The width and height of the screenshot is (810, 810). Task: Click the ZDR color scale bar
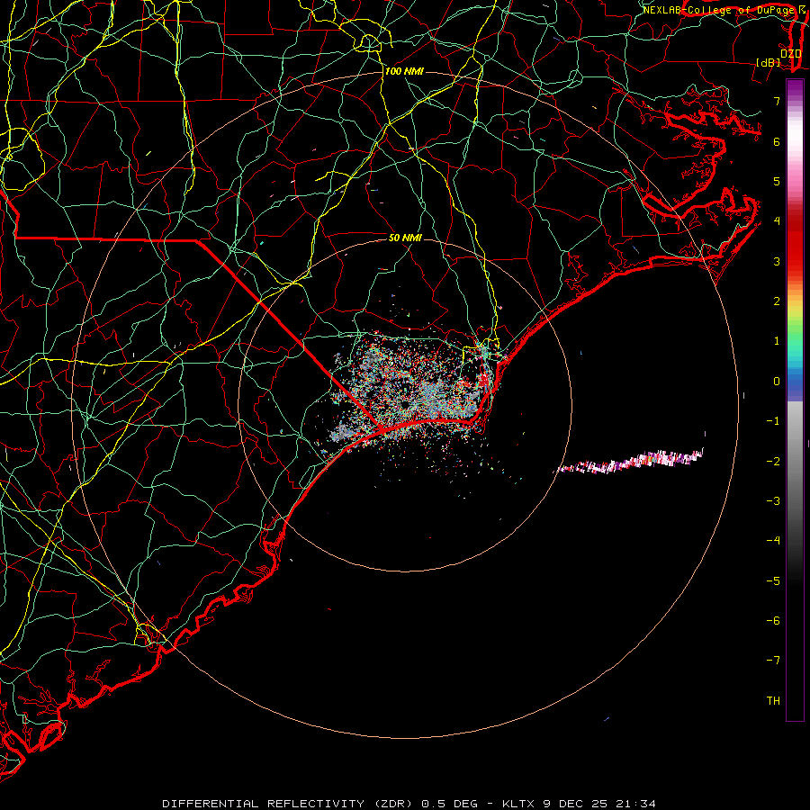pyautogui.click(x=795, y=400)
